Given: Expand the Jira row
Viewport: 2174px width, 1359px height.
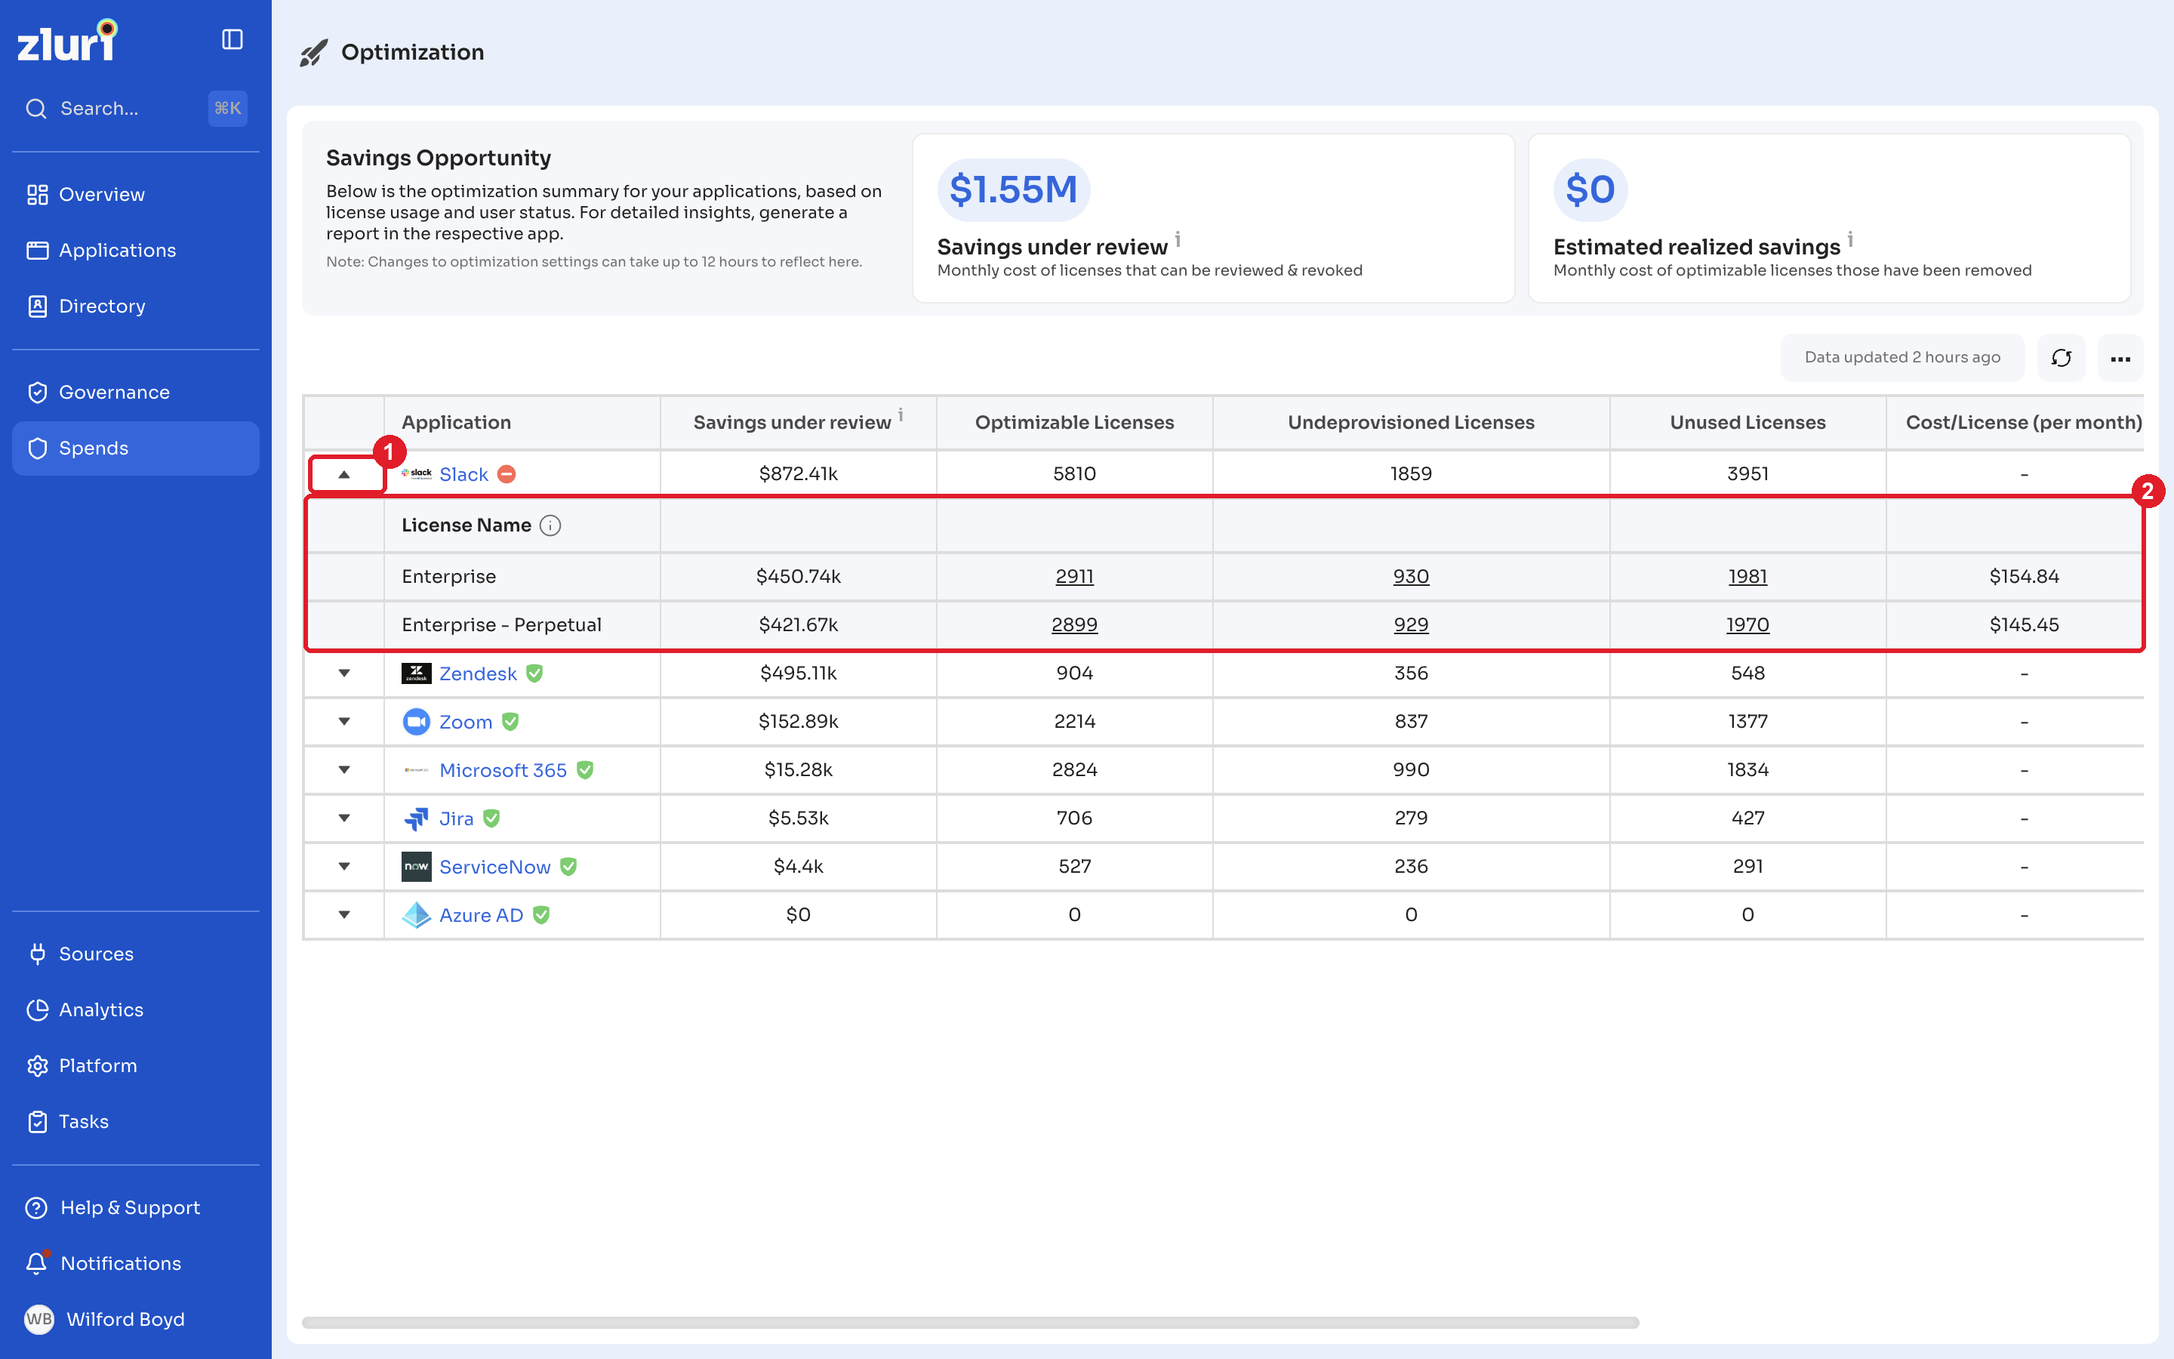Looking at the screenshot, I should click(x=344, y=818).
